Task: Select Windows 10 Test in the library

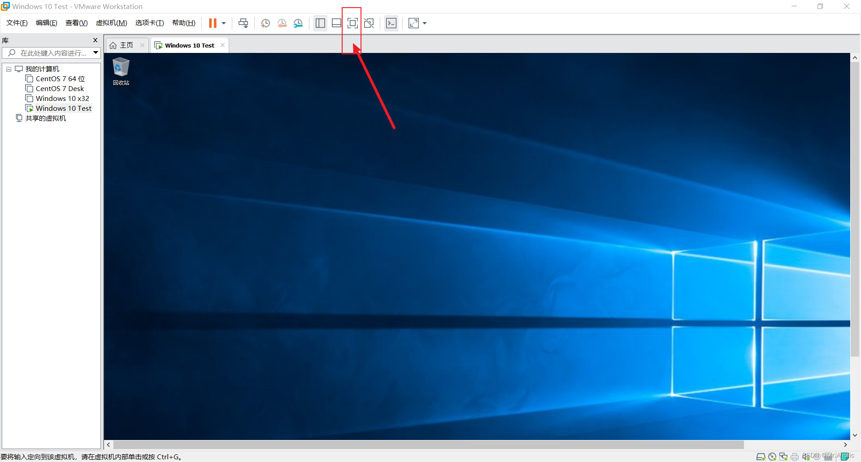Action: pyautogui.click(x=64, y=109)
